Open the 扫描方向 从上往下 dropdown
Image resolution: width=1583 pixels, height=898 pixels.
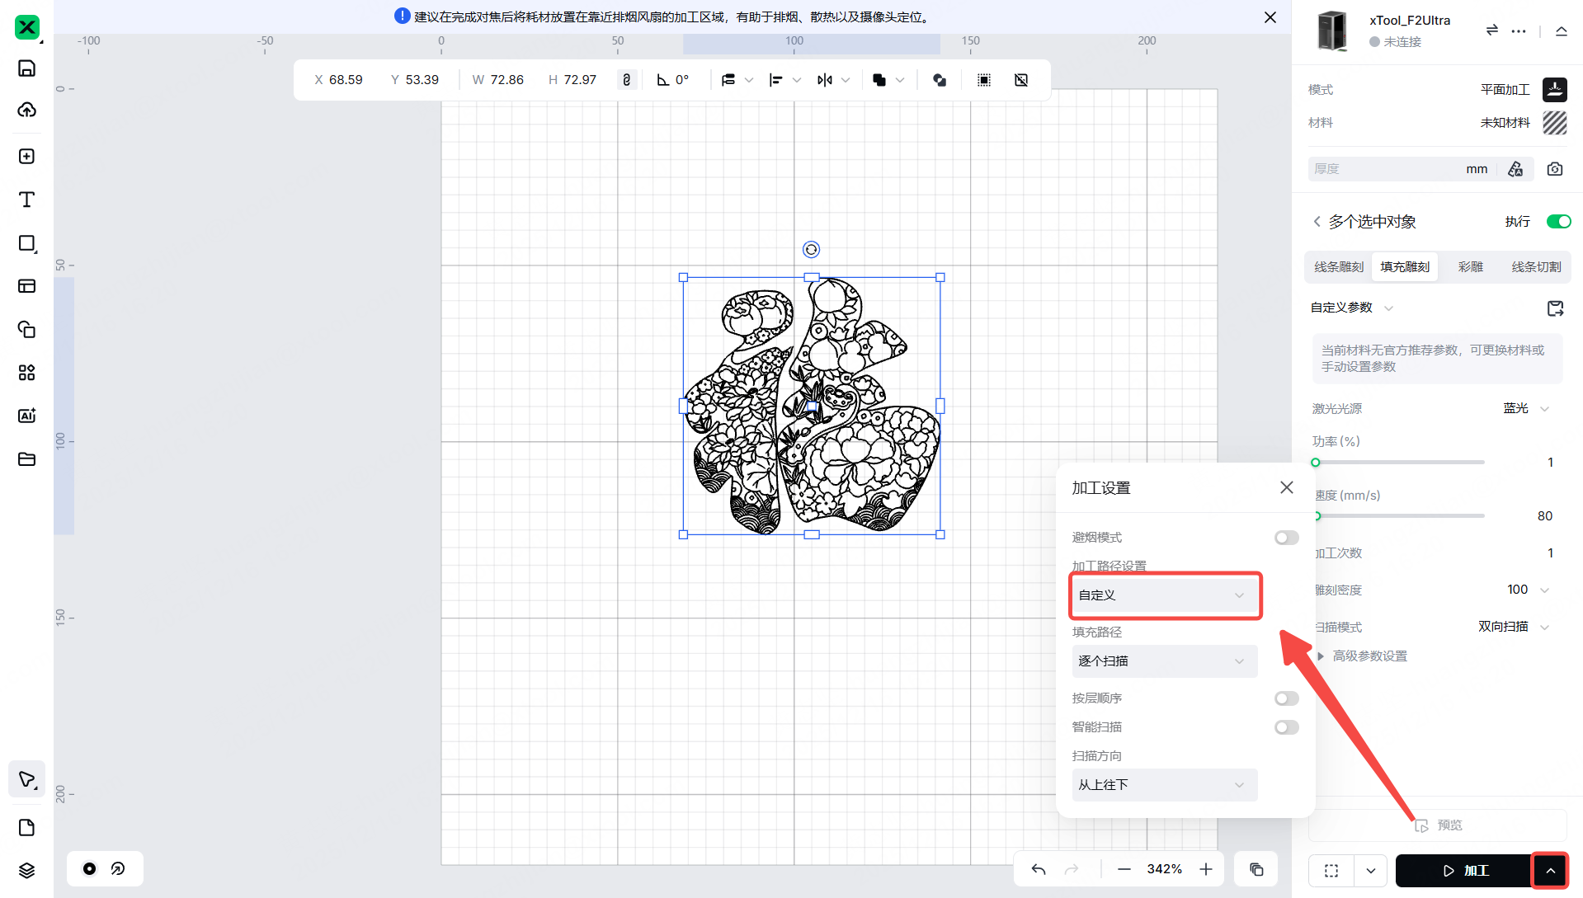(1164, 785)
